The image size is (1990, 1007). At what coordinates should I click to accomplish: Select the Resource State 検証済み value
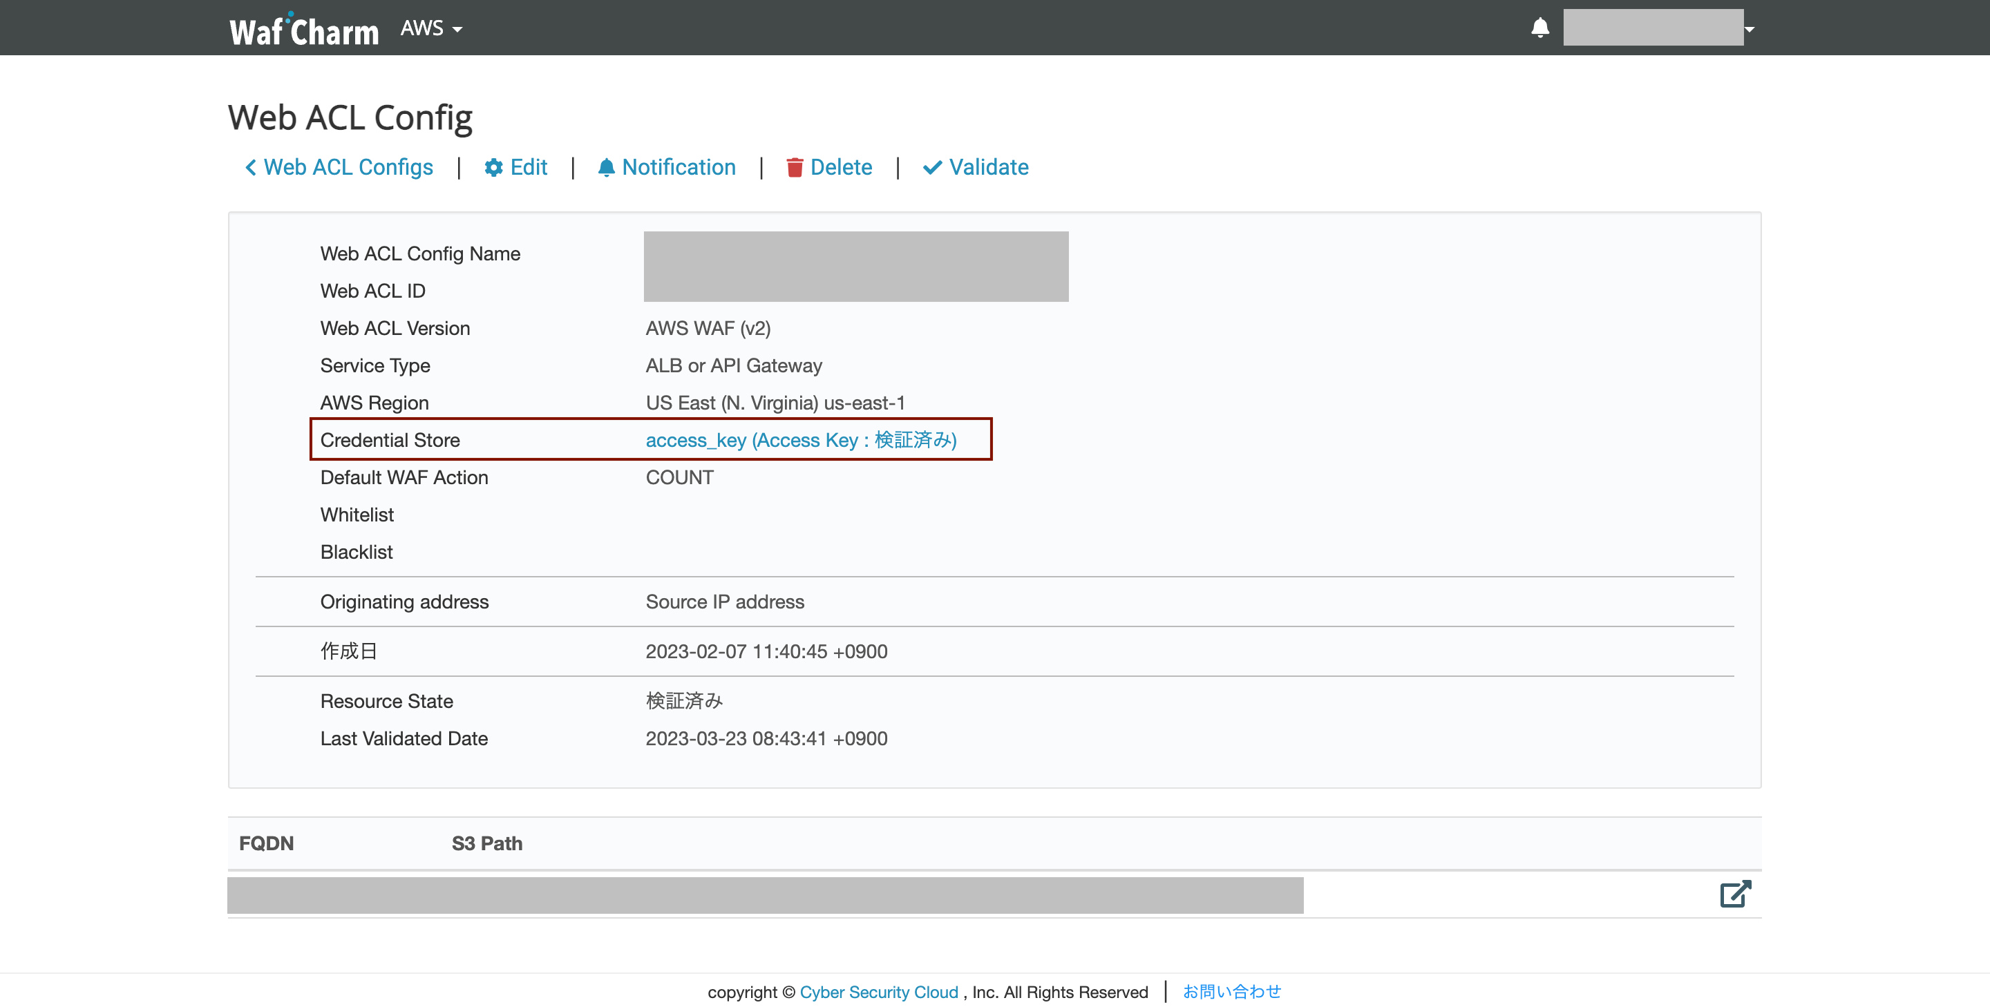(685, 701)
